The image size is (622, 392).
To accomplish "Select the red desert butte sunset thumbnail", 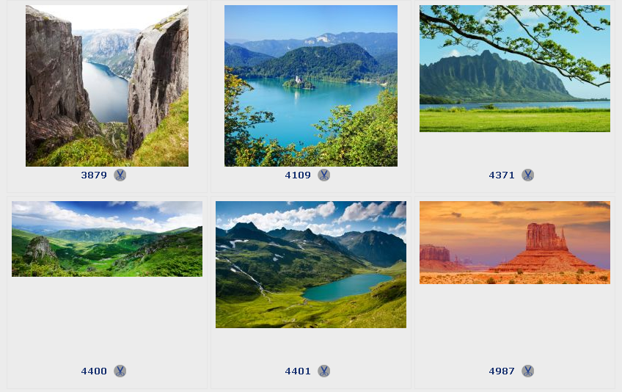I will (515, 242).
